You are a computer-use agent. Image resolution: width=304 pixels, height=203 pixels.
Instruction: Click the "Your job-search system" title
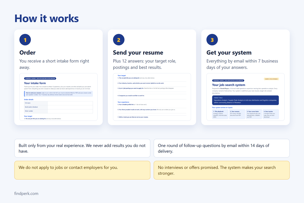pyautogui.click(x=229, y=85)
